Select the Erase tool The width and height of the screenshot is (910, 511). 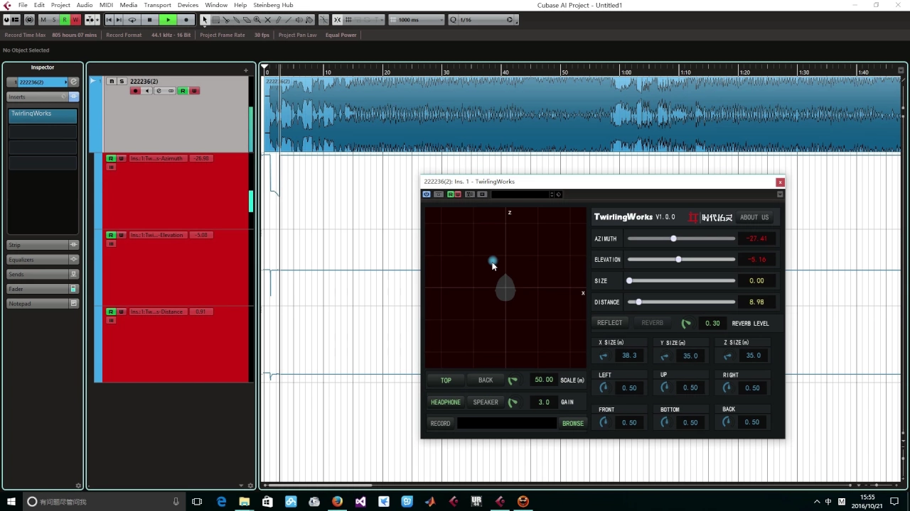point(247,20)
